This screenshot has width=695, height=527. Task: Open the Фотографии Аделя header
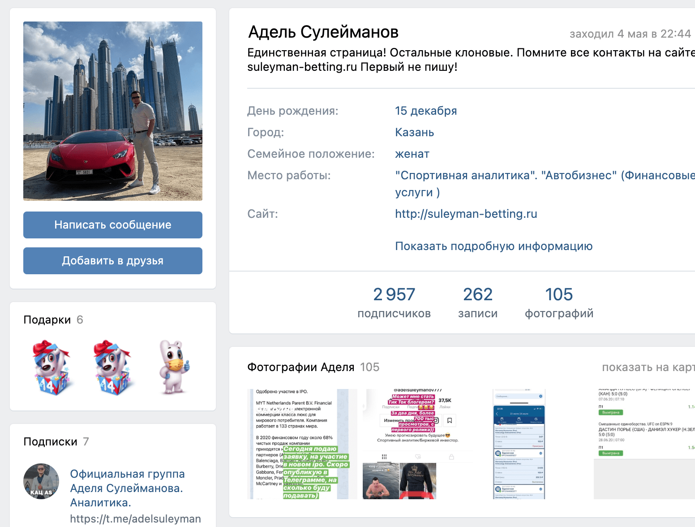pyautogui.click(x=313, y=367)
